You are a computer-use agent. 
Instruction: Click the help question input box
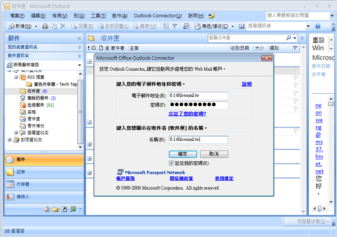coord(298,16)
